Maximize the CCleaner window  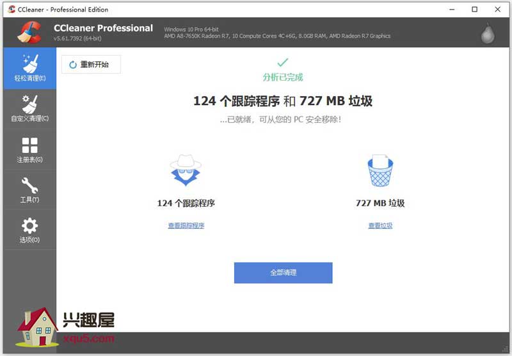click(x=475, y=10)
